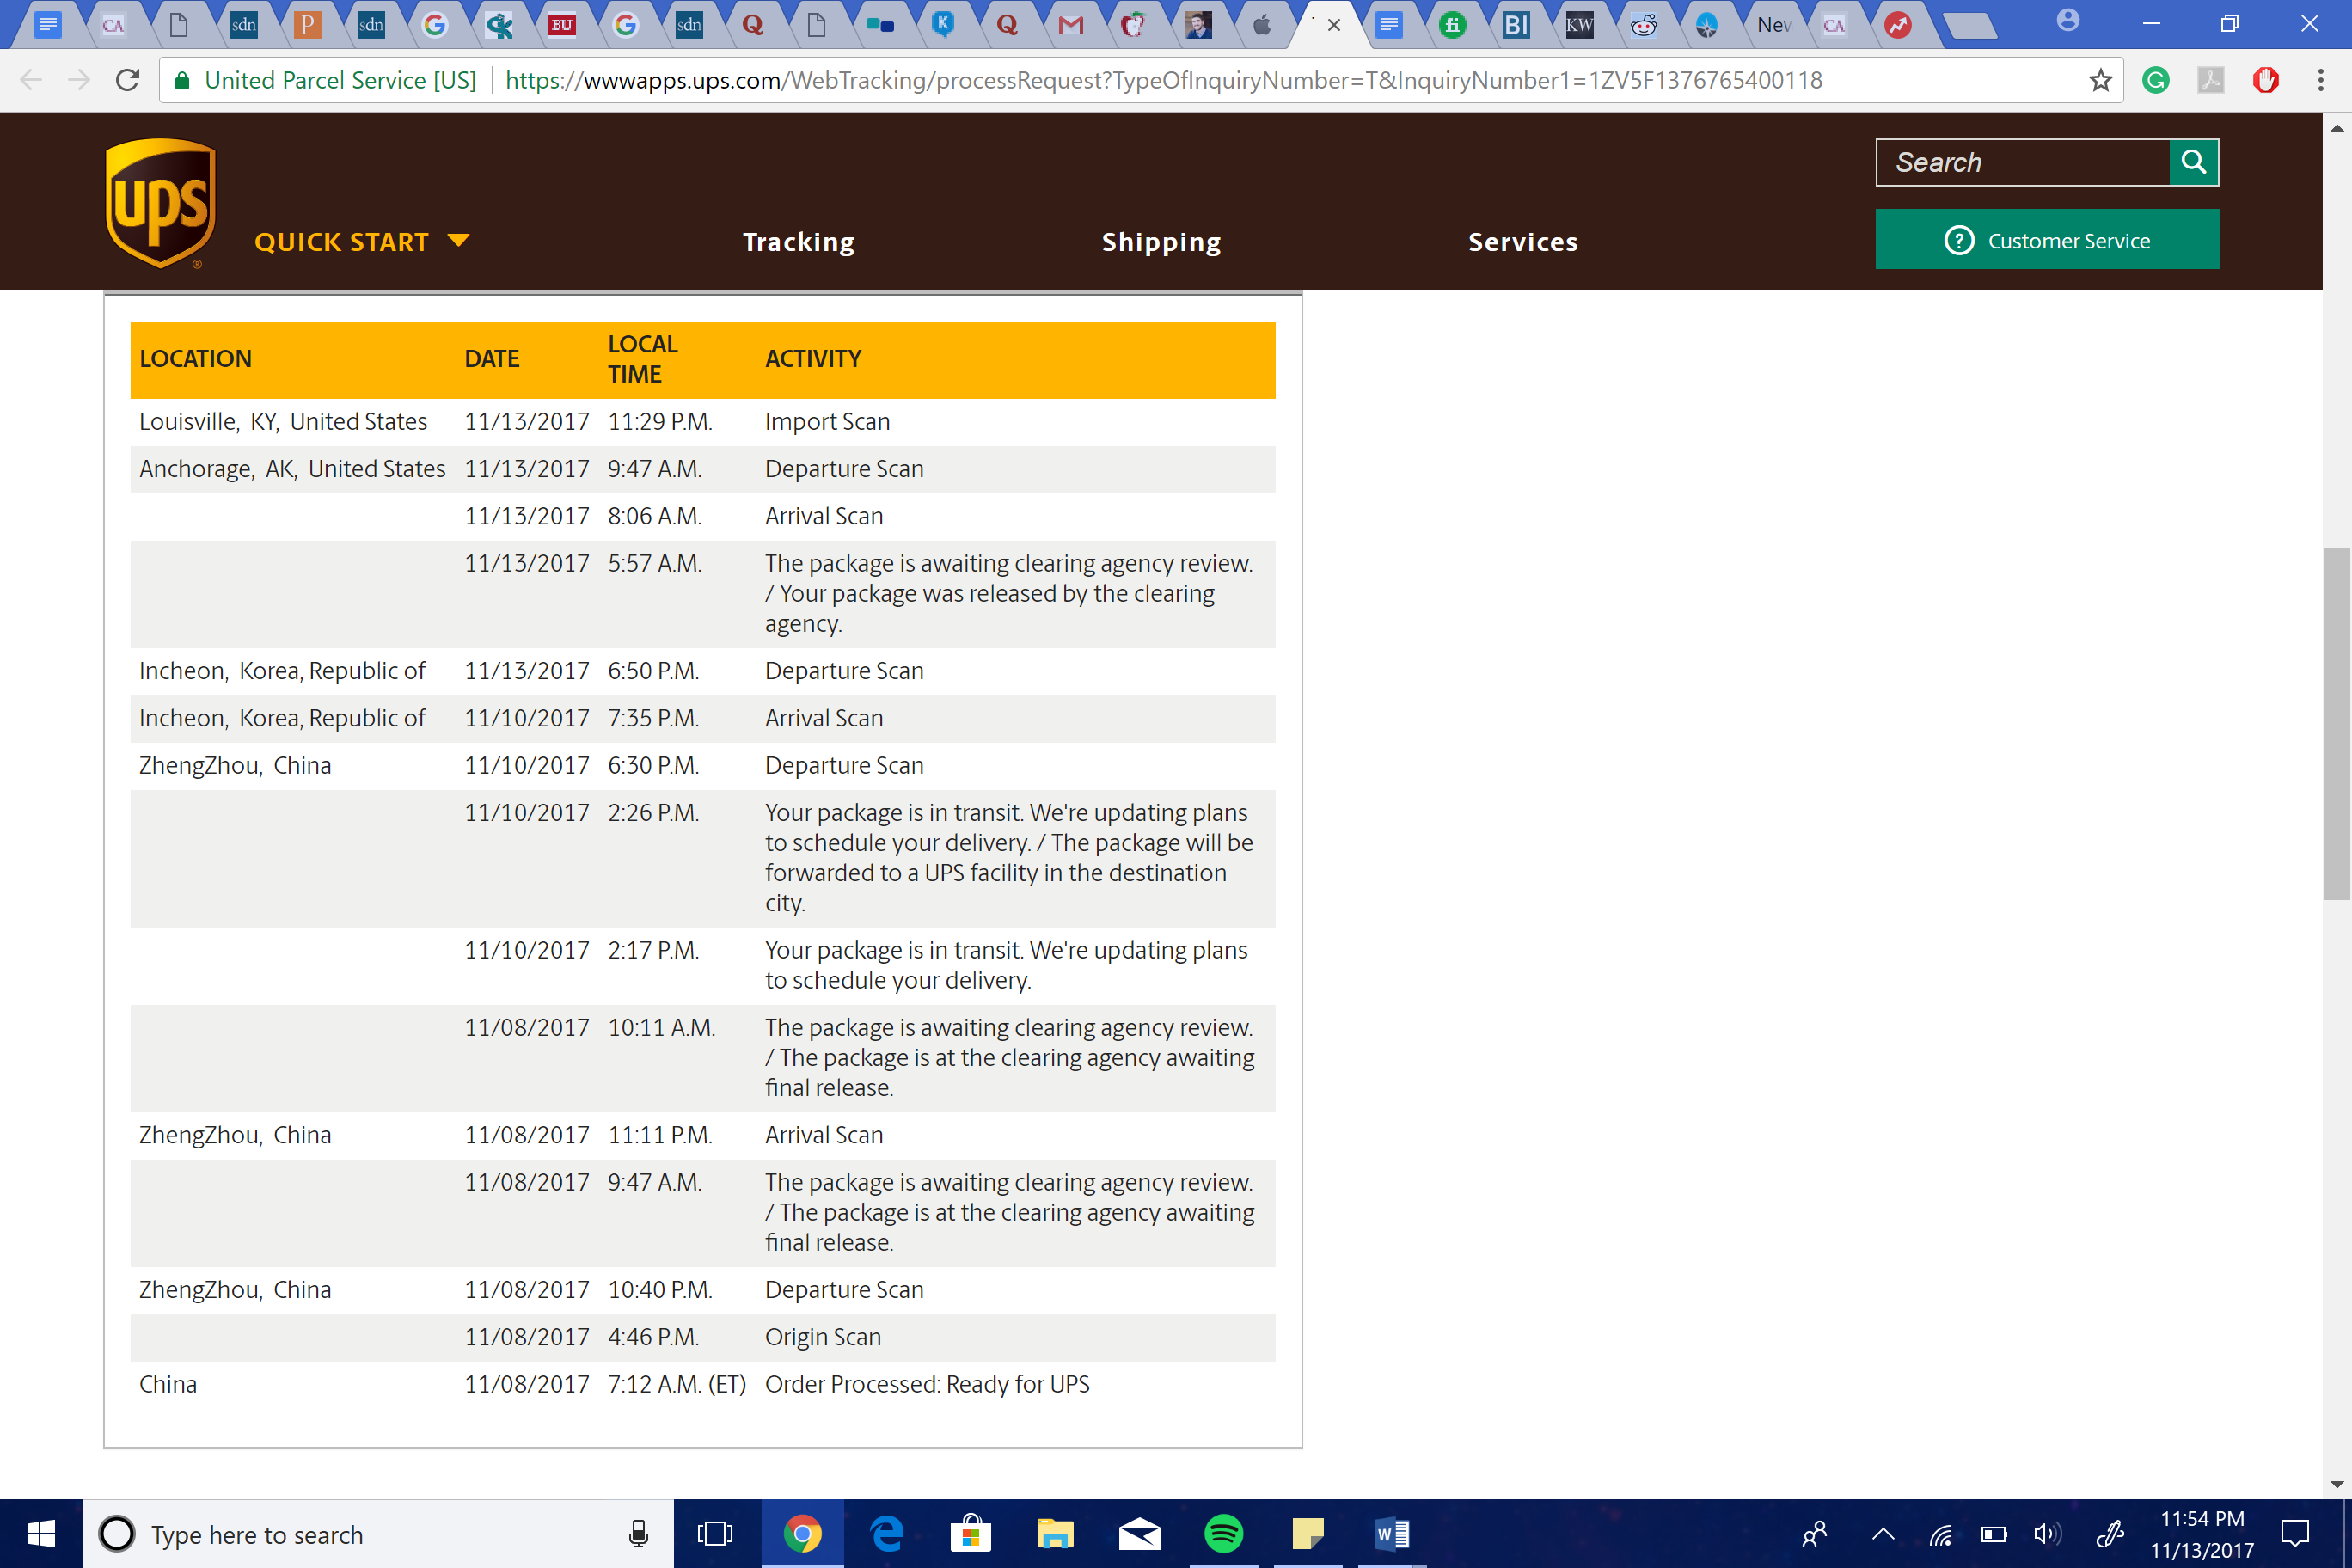The width and height of the screenshot is (2352, 1568).
Task: Open the Tracking menu
Action: 798,242
